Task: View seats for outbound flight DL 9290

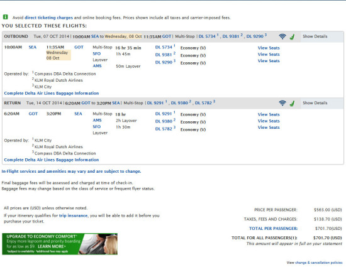Action: click(x=269, y=61)
